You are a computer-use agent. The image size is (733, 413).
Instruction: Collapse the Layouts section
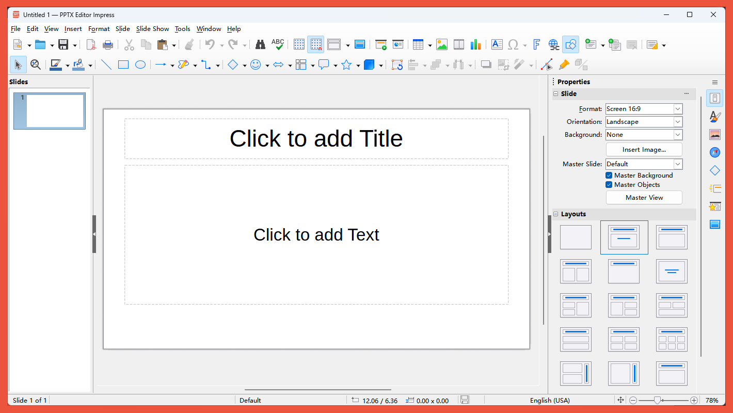[556, 214]
